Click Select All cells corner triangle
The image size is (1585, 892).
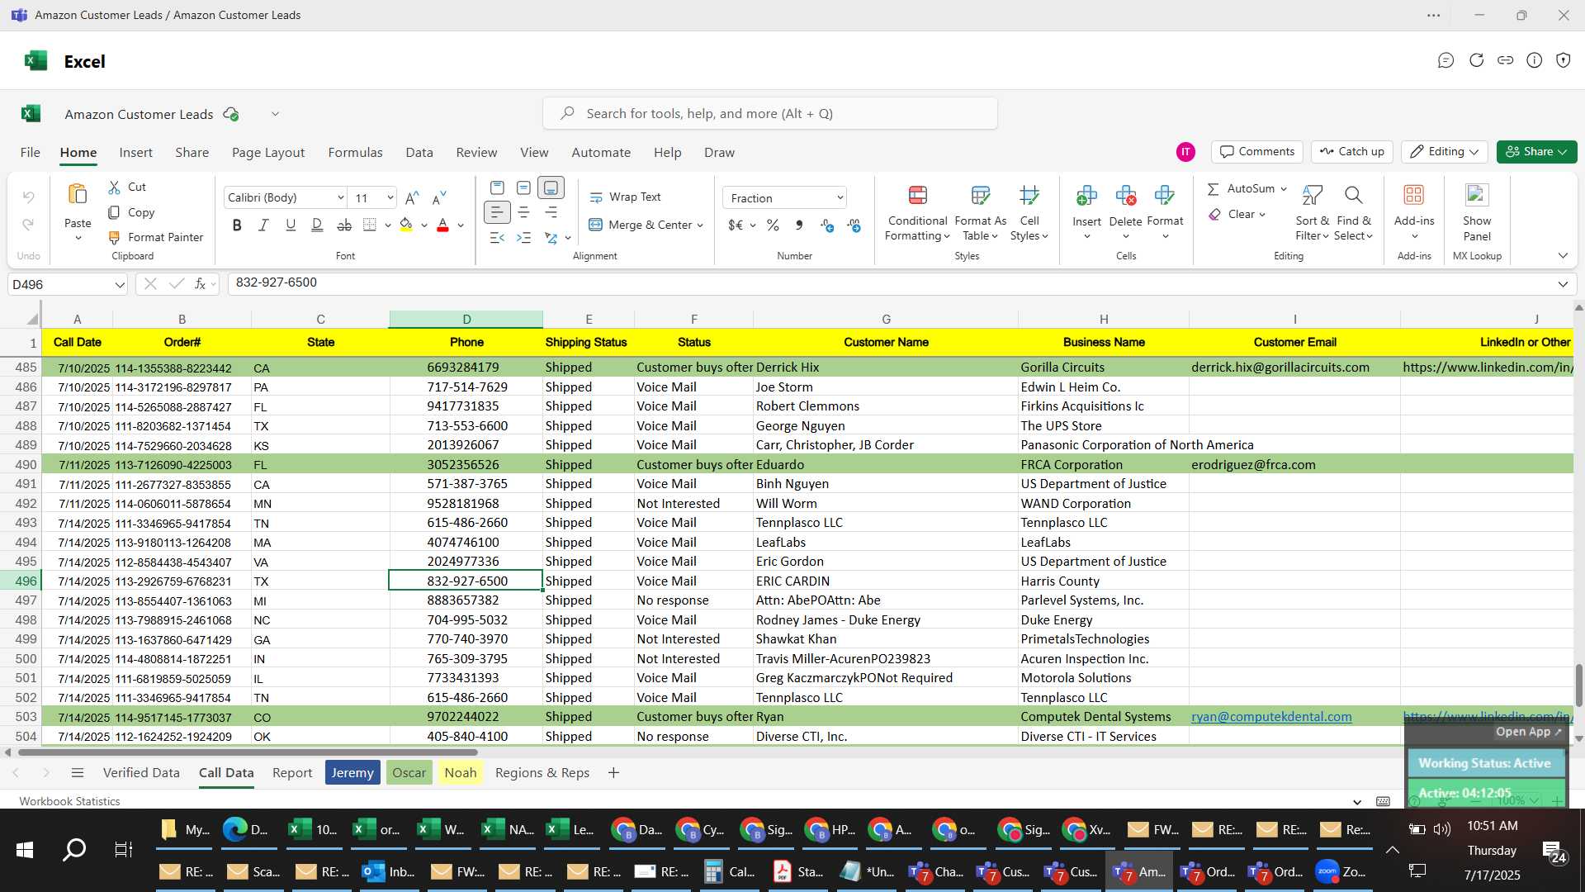tap(32, 319)
